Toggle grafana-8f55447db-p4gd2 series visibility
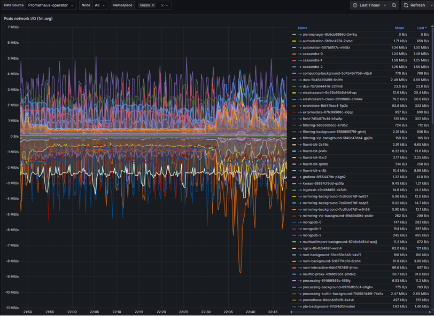This screenshot has height=316, width=434. pos(324,177)
